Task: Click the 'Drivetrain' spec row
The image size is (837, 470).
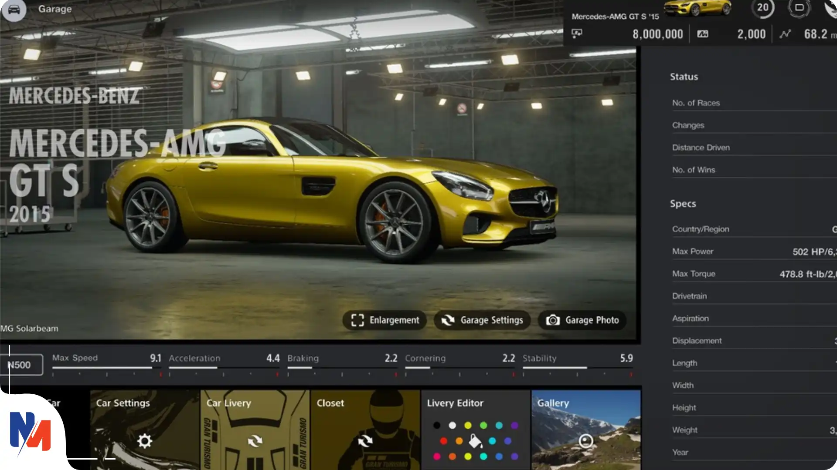Action: point(754,296)
